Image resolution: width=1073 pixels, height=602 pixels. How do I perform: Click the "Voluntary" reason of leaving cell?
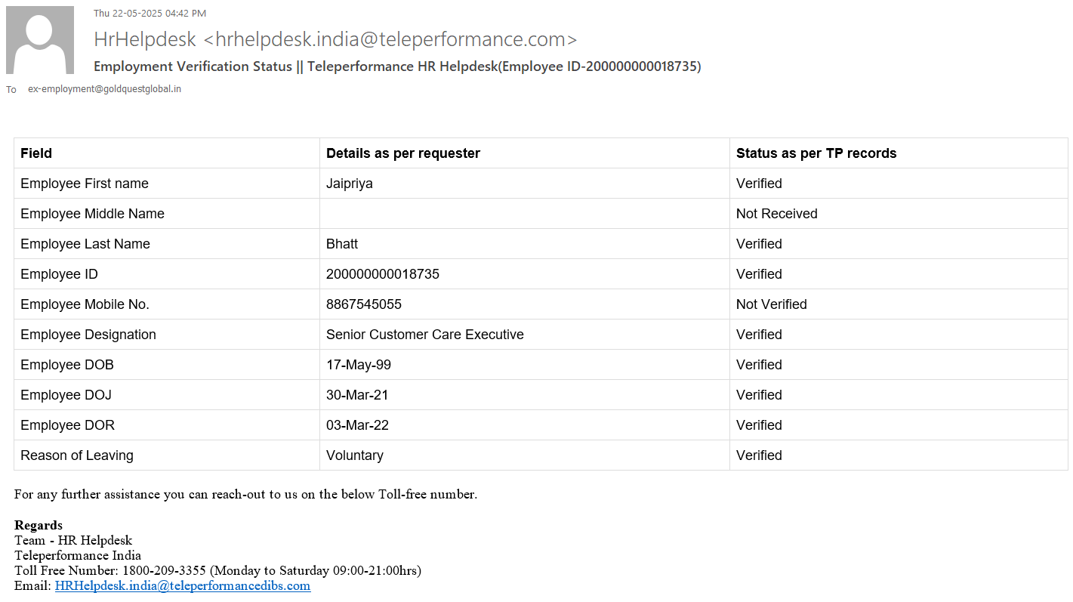pos(355,455)
